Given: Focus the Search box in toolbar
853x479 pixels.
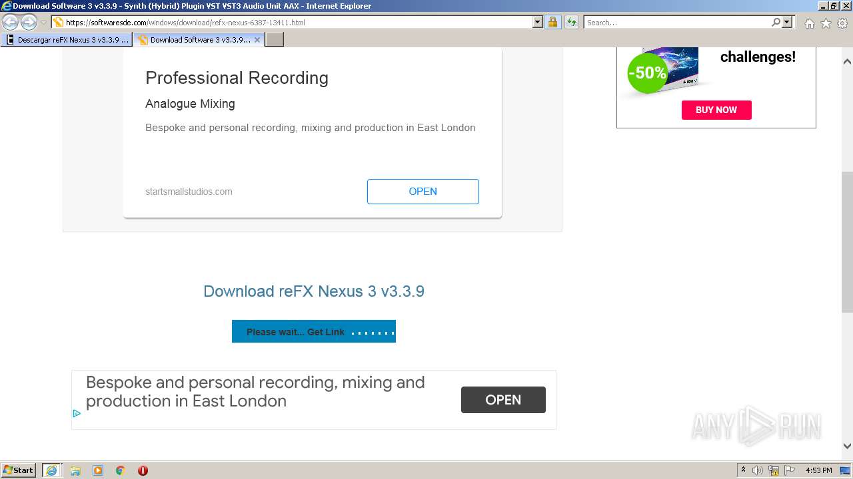Looking at the screenshot, I should point(676,22).
